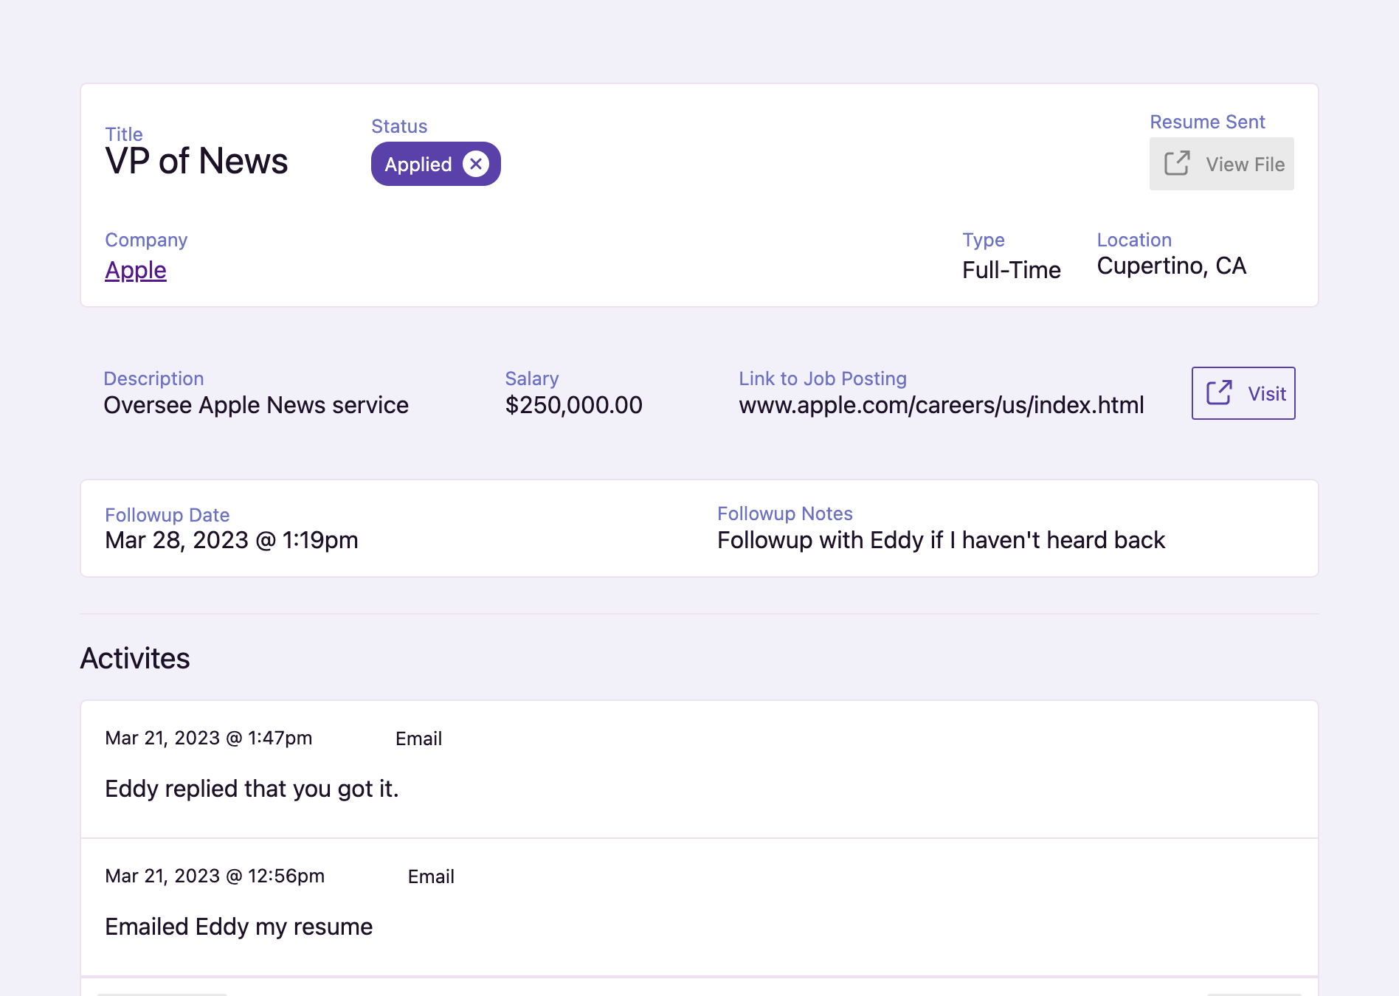1399x996 pixels.
Task: Edit the Followup Date value
Action: tap(231, 540)
